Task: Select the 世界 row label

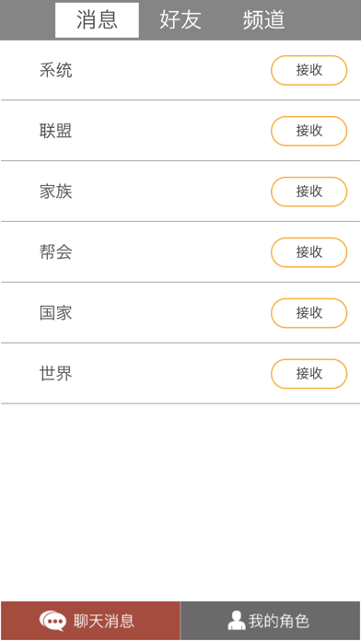Action: (x=56, y=374)
